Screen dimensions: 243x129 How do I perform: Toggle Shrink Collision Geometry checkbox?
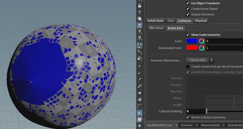pyautogui.click(x=188, y=118)
